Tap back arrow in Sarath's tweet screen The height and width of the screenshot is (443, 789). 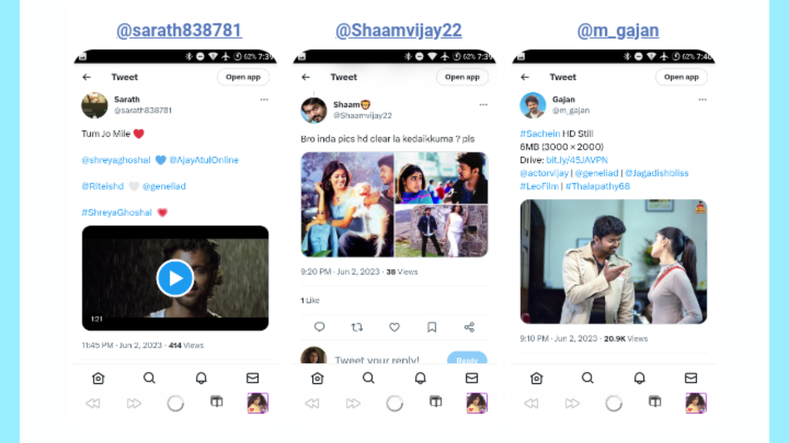coord(87,77)
